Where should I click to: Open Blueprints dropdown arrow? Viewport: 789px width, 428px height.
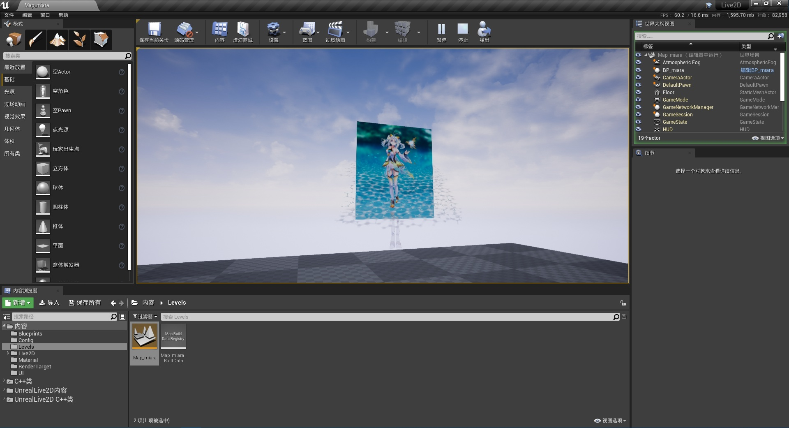click(318, 32)
